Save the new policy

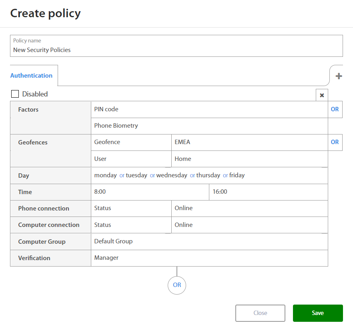click(318, 313)
